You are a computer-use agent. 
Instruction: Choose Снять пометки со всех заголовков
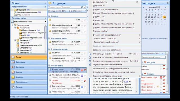click(115, 65)
